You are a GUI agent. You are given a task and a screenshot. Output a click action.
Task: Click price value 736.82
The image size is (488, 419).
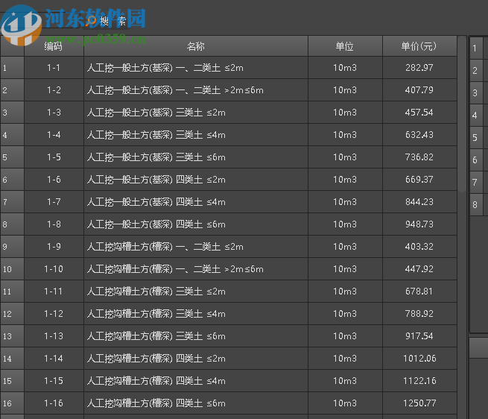tap(419, 157)
